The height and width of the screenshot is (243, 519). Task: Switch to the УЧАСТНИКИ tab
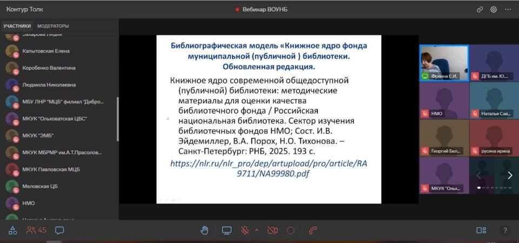click(x=17, y=26)
